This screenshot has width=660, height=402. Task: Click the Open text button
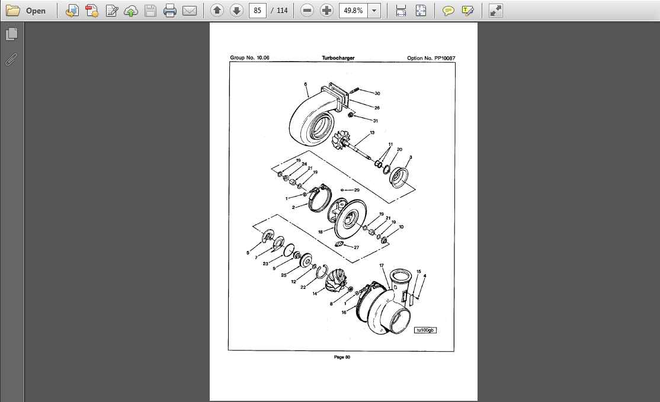[36, 11]
